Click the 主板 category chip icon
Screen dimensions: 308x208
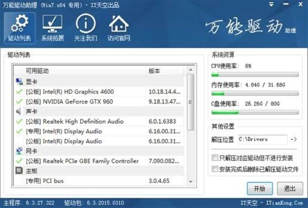tap(19, 171)
